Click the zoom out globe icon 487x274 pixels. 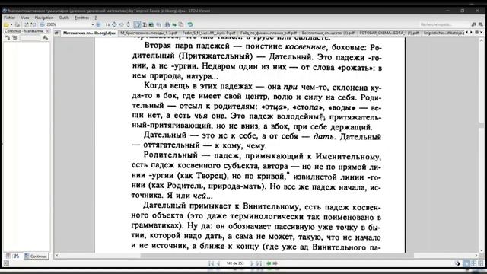(42, 24)
